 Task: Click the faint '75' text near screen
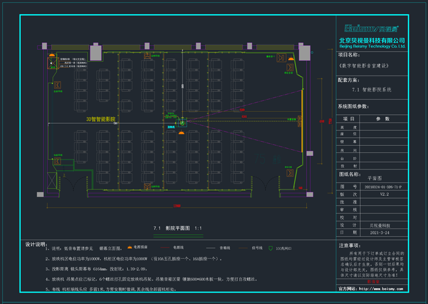point(260,159)
